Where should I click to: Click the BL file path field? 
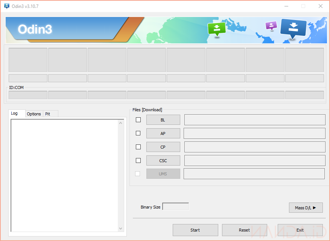[254, 120]
